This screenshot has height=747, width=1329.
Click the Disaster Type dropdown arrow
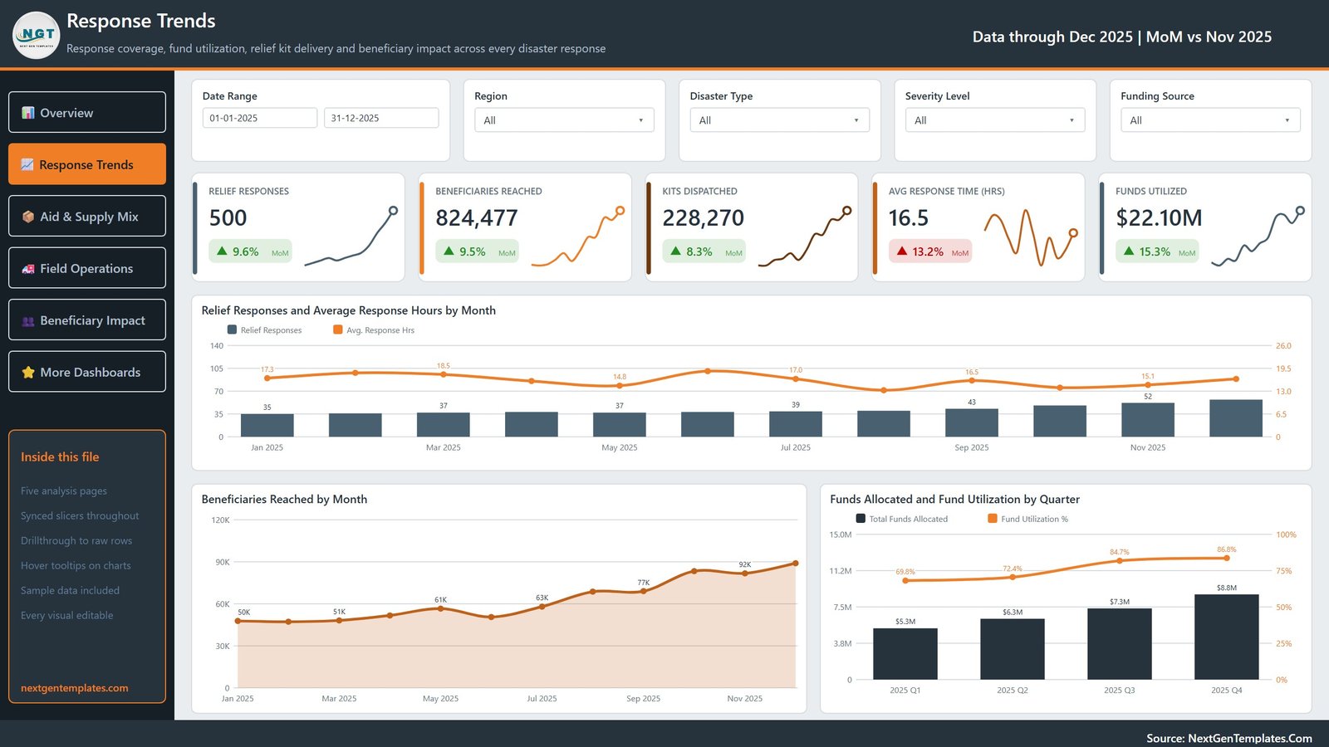click(x=856, y=120)
